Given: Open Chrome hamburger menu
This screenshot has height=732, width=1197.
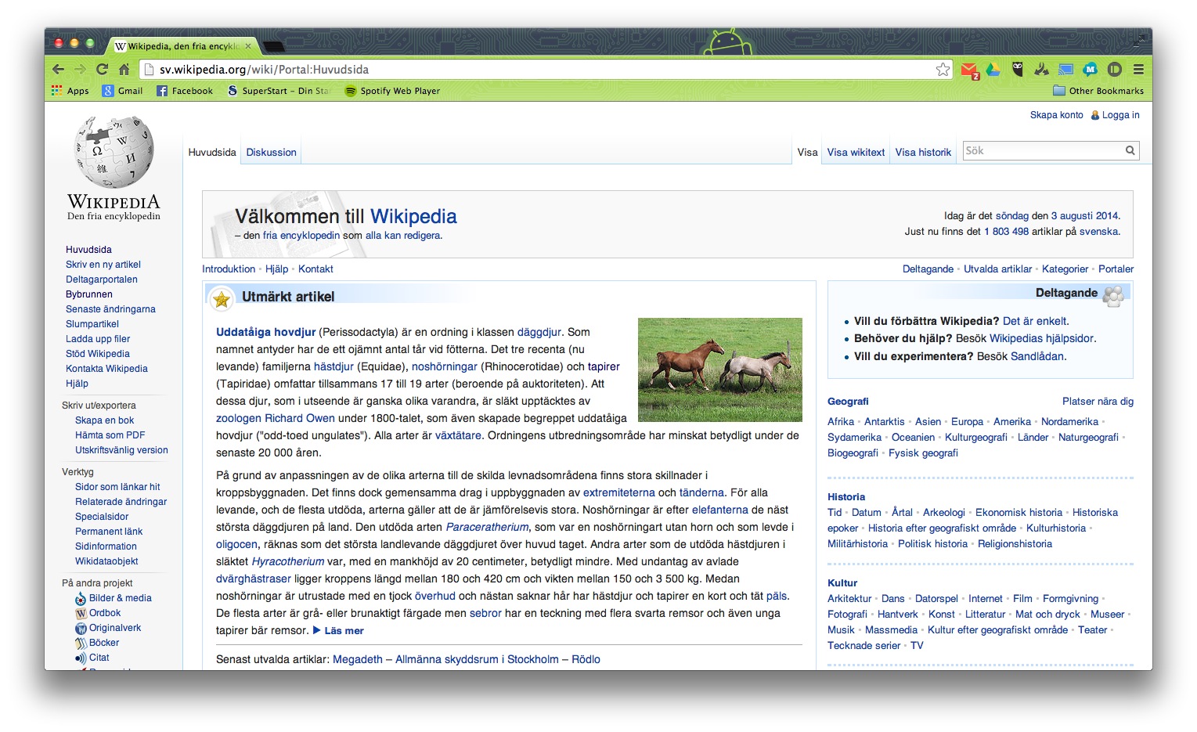Looking at the screenshot, I should (x=1138, y=70).
